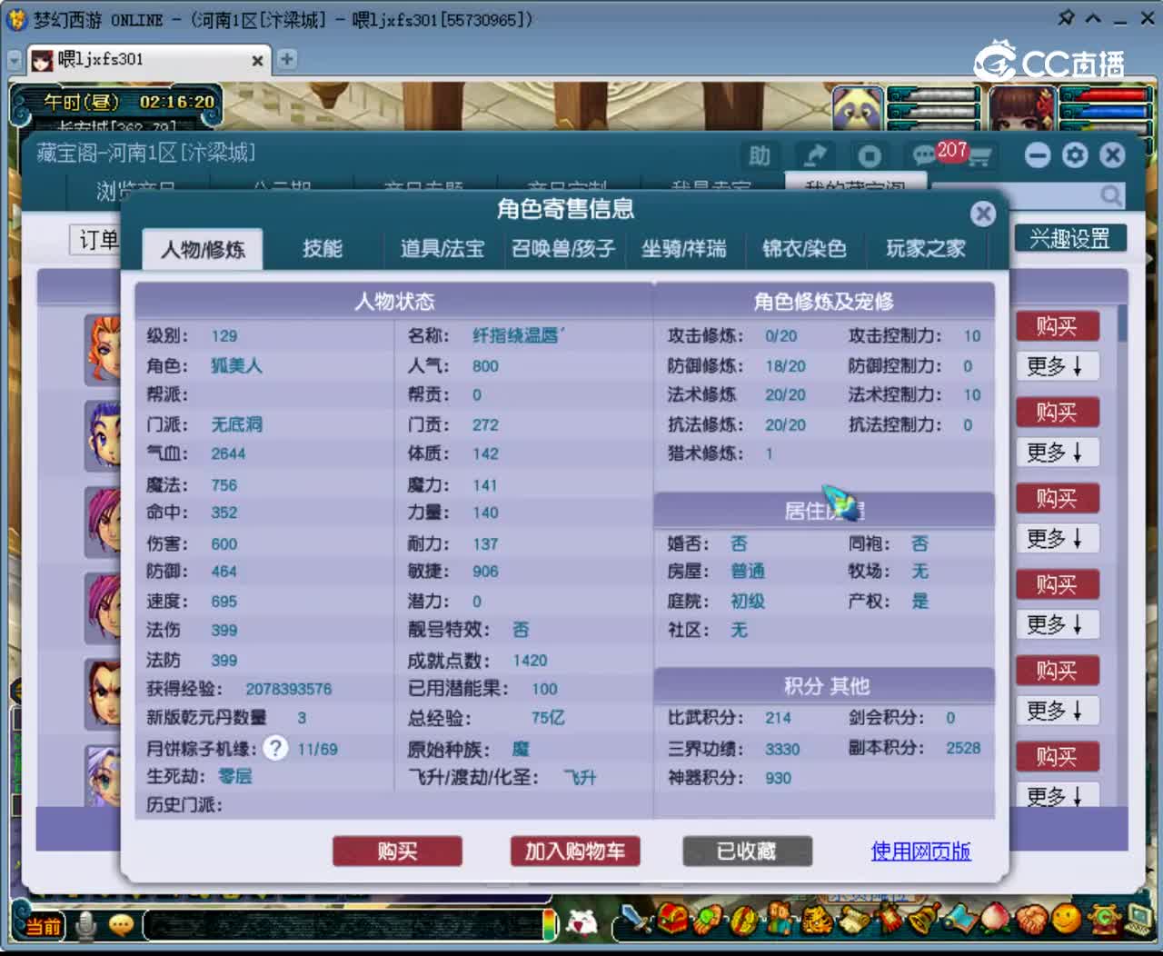
Task: Click the 当前 chat channel button
Action: click(x=43, y=926)
